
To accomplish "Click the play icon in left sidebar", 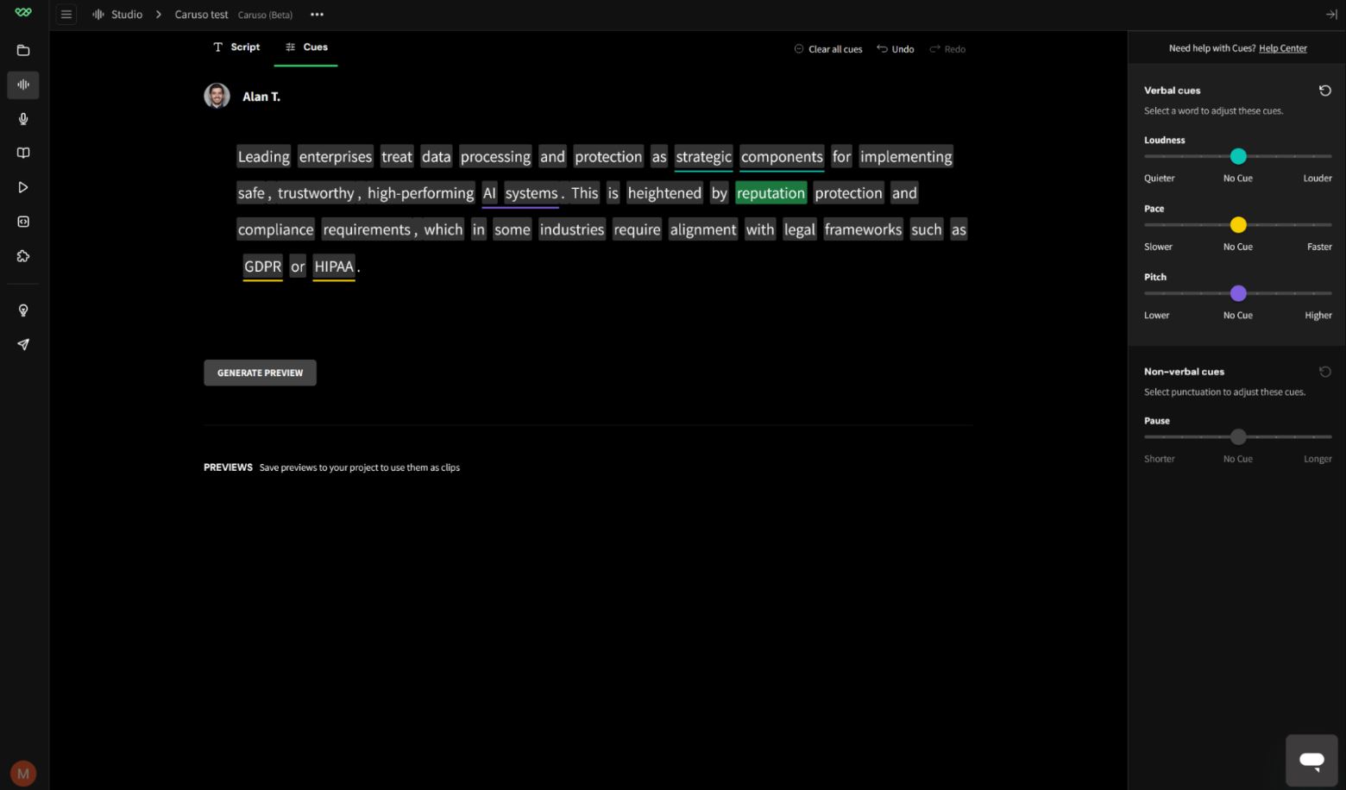I will pyautogui.click(x=23, y=187).
